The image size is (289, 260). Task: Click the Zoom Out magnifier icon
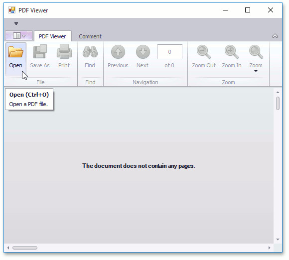204,52
